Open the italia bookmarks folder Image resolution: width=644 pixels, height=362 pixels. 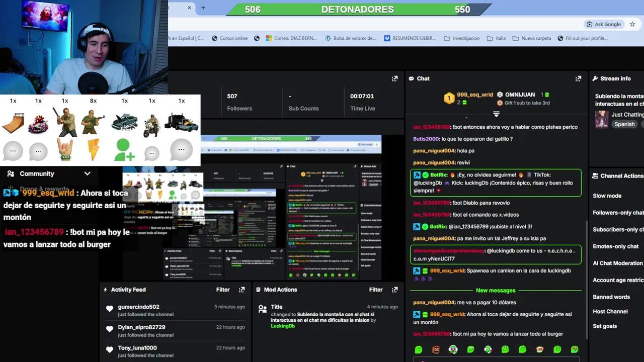pyautogui.click(x=496, y=38)
